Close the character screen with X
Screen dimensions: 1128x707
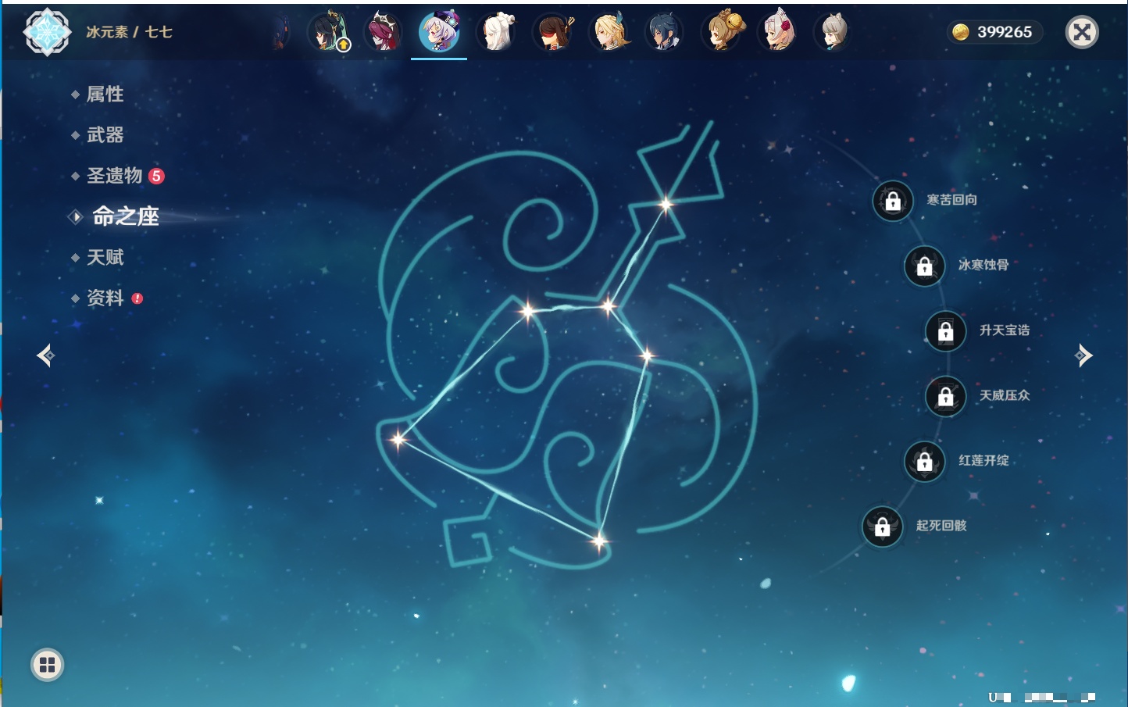tap(1082, 32)
